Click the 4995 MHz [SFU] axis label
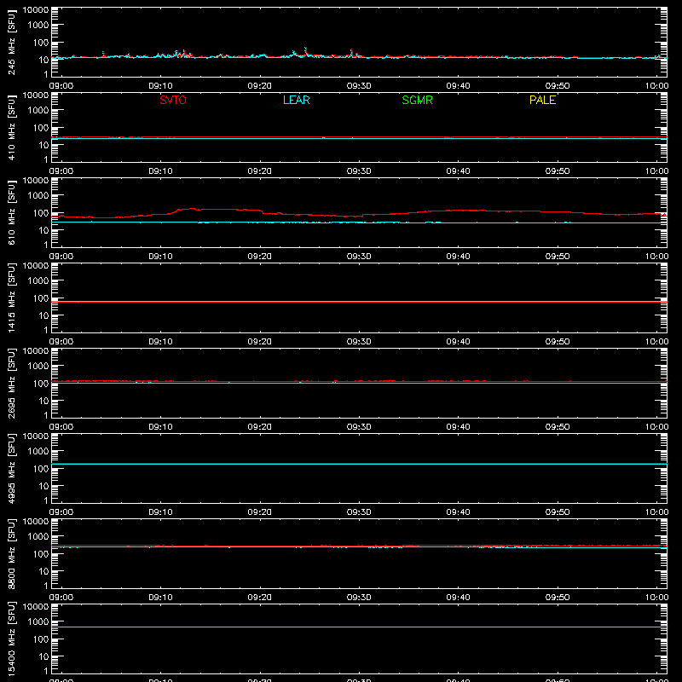Viewport: 682px width, 682px height. pyautogui.click(x=11, y=468)
